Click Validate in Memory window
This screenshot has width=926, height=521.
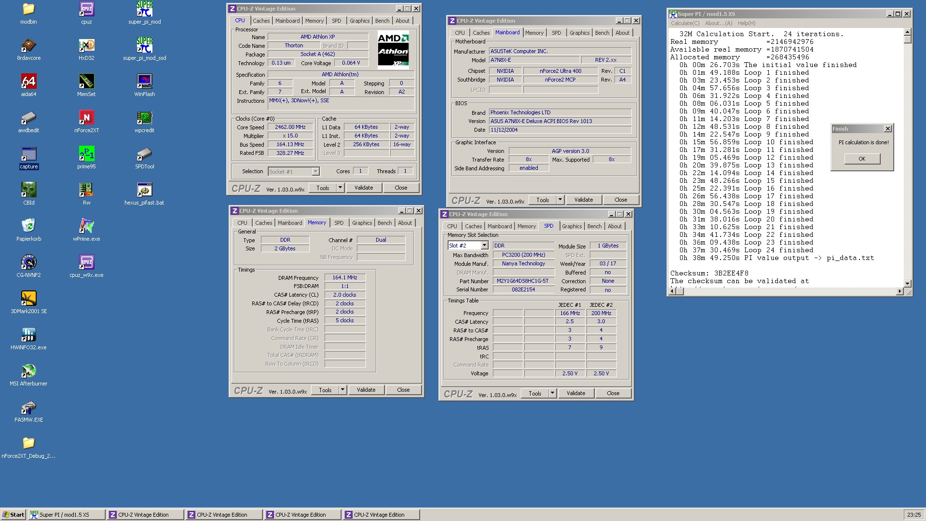tap(366, 390)
